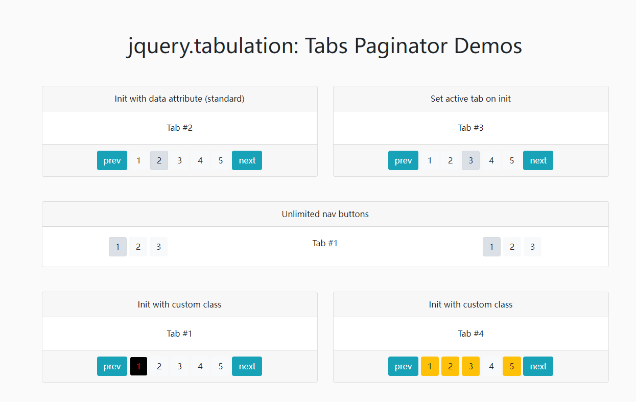Click Set active tab on init header
The height and width of the screenshot is (402, 636).
pyautogui.click(x=470, y=99)
